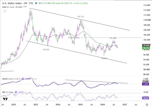The image size is (152, 107).
Task: Select the 2022 label on the time axis
Action: (14, 104)
